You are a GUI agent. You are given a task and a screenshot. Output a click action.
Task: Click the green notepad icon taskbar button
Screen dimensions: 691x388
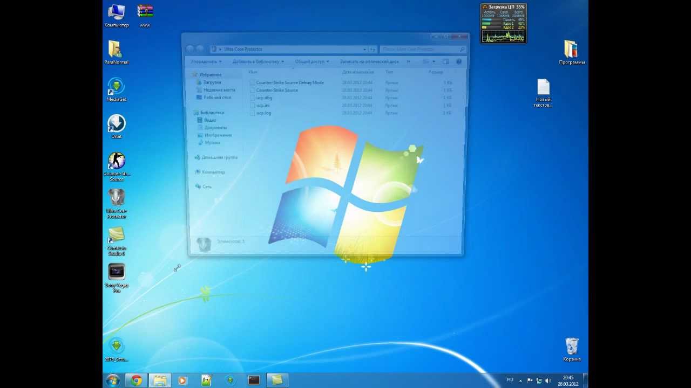(x=206, y=380)
